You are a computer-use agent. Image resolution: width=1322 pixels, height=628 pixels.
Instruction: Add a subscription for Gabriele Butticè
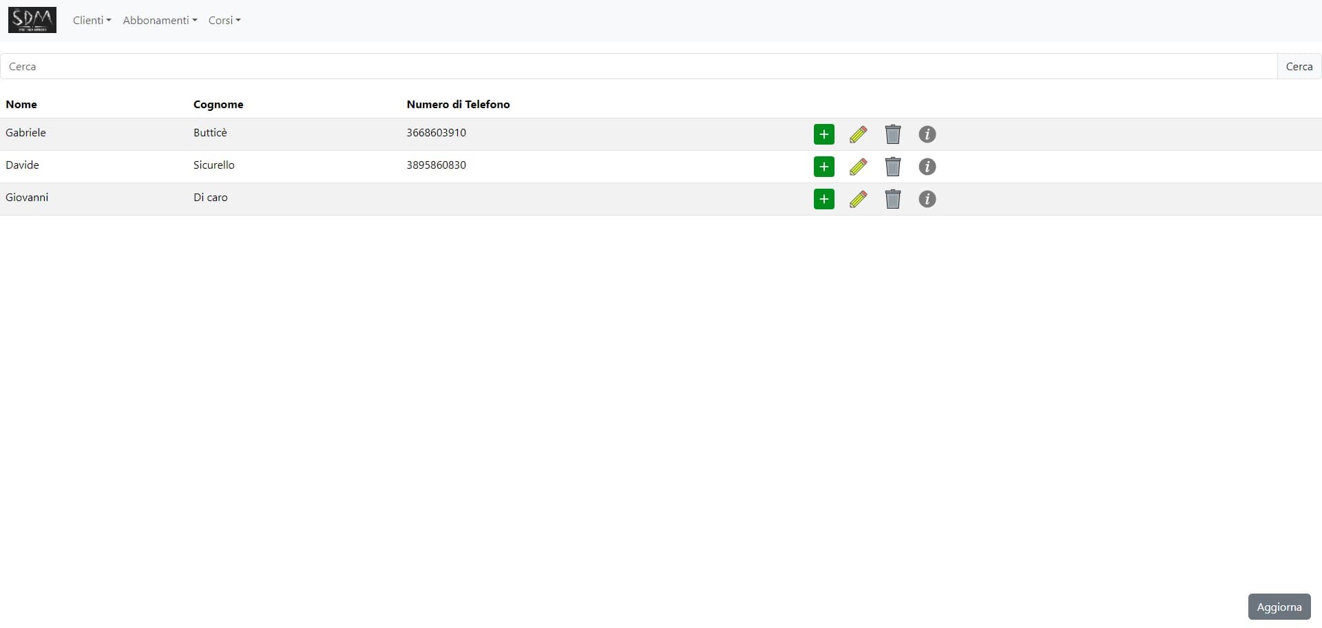coord(823,134)
